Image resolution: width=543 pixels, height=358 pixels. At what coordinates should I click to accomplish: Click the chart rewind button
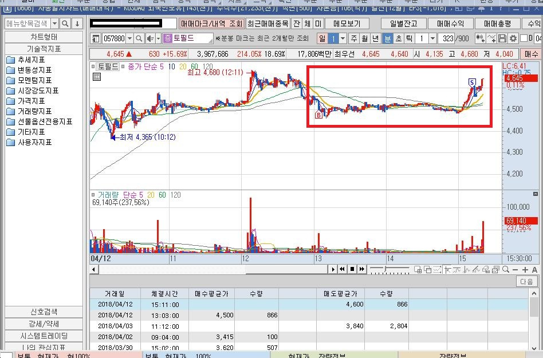[342, 269]
